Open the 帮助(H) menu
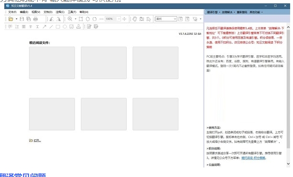The width and height of the screenshot is (293, 177). pyautogui.click(x=84, y=12)
